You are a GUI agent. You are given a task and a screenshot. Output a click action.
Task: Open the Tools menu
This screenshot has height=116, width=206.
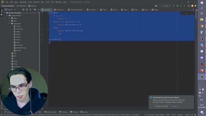pyautogui.click(x=48, y=2)
